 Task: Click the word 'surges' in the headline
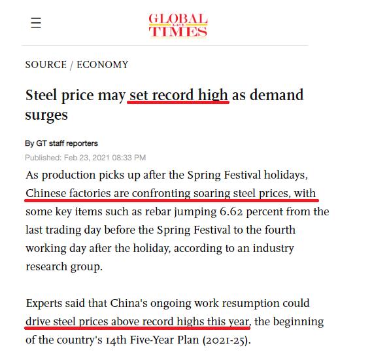tap(46, 115)
